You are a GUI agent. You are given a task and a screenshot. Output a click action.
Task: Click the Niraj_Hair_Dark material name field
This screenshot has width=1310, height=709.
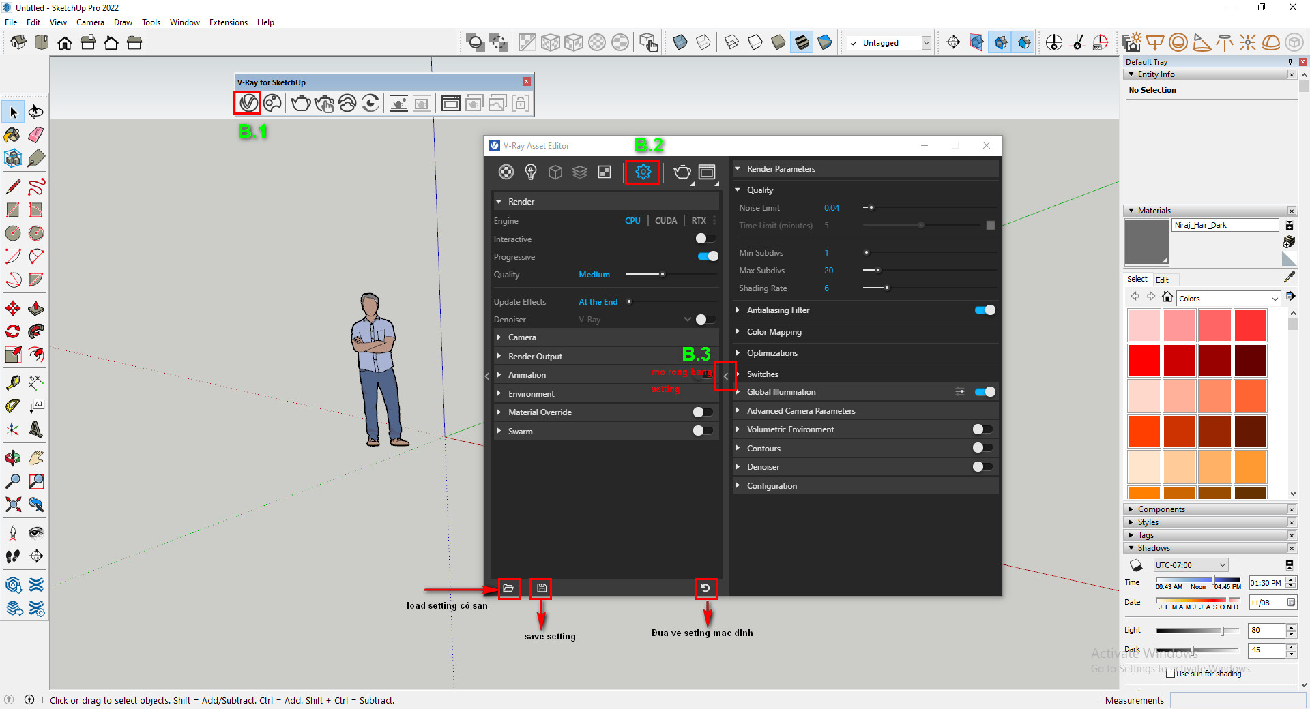click(x=1225, y=225)
